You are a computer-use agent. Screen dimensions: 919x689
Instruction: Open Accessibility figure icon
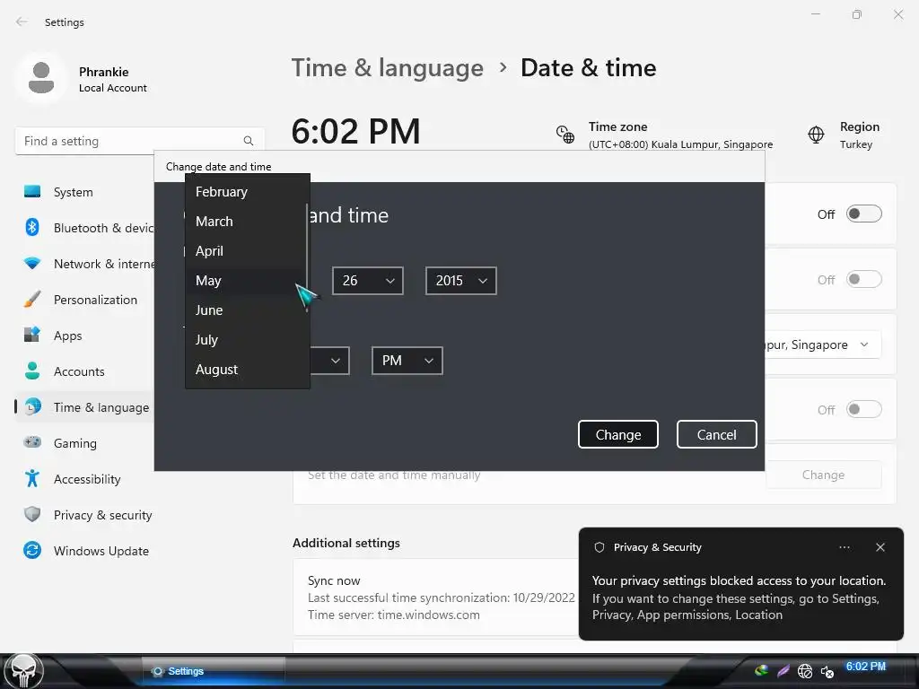pos(32,478)
